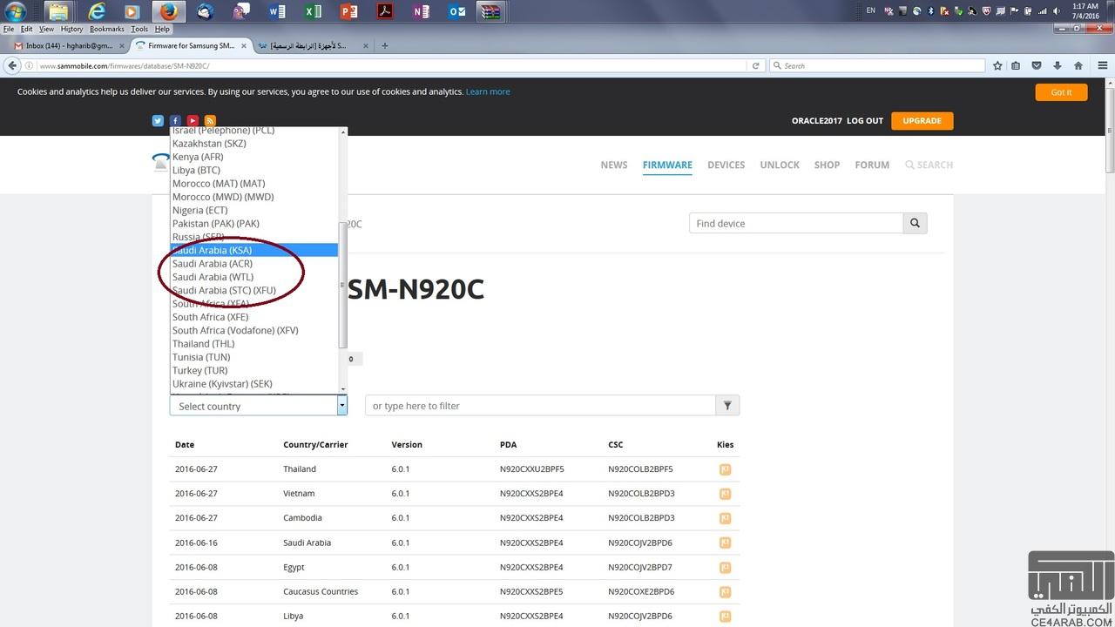Open OneNote from the taskbar
This screenshot has height=627, width=1115.
coord(422,12)
